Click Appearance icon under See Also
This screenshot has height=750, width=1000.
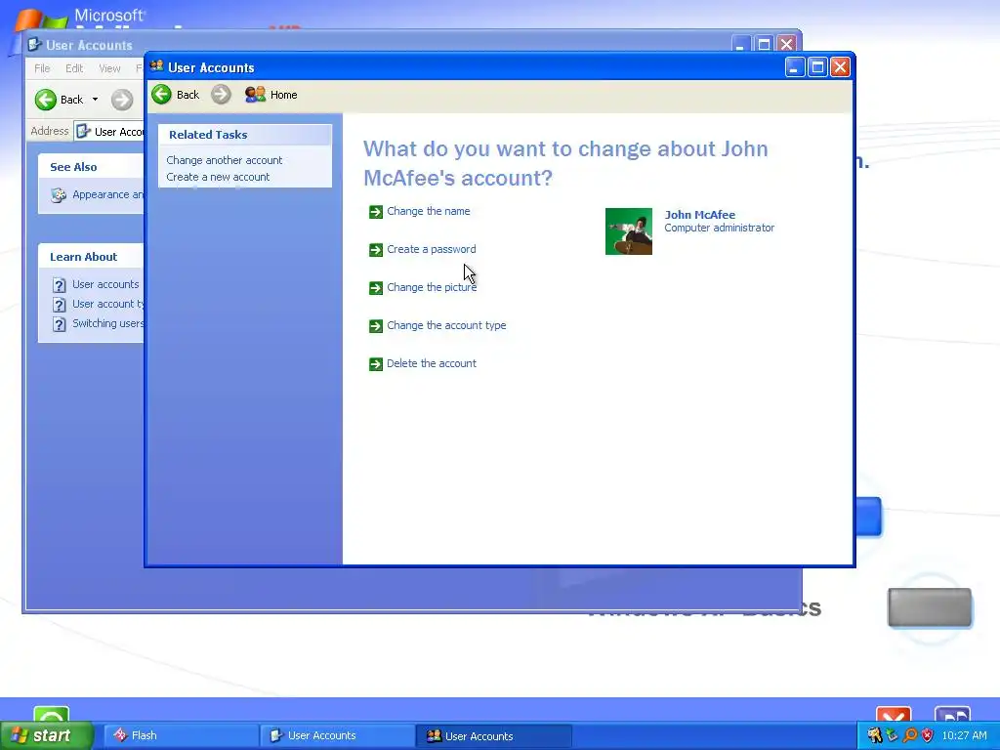tap(59, 195)
